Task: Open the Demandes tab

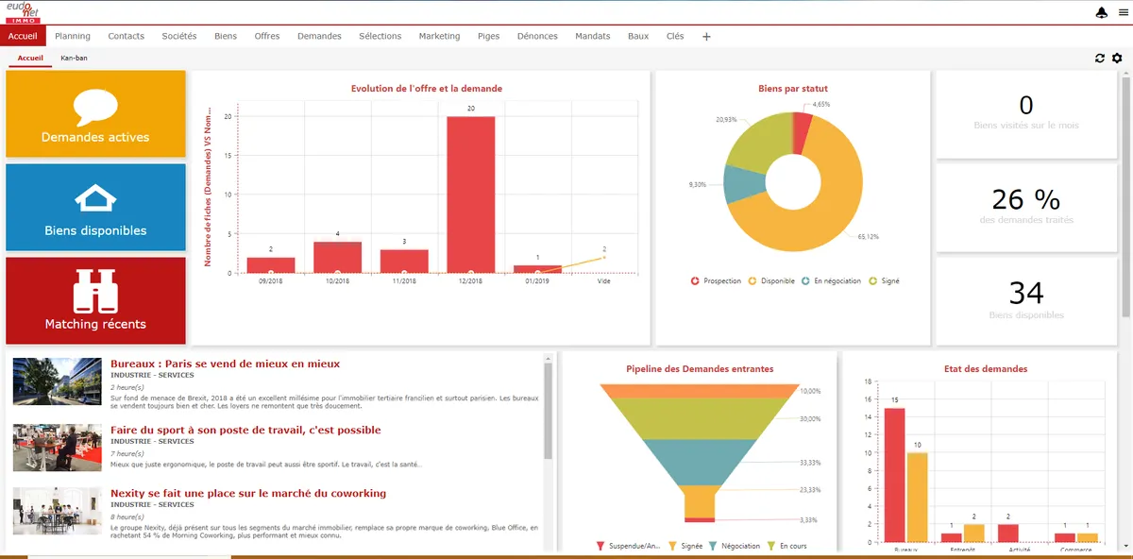Action: click(319, 36)
